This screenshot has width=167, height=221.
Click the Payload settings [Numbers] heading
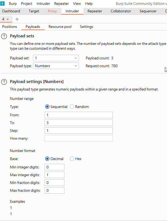coord(37,82)
